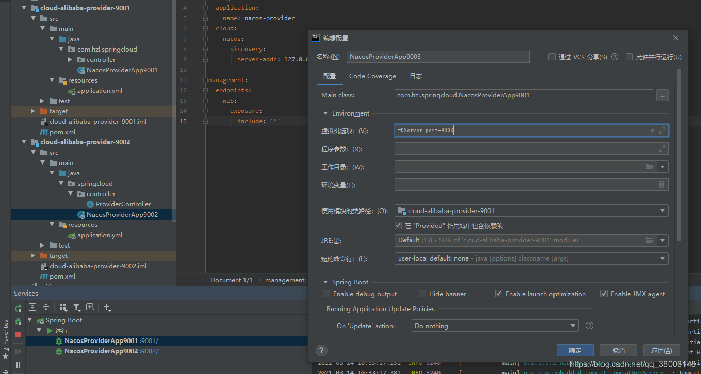The image size is (701, 374).
Task: Select NacosProviderApp9001 in the project tree
Action: point(122,70)
